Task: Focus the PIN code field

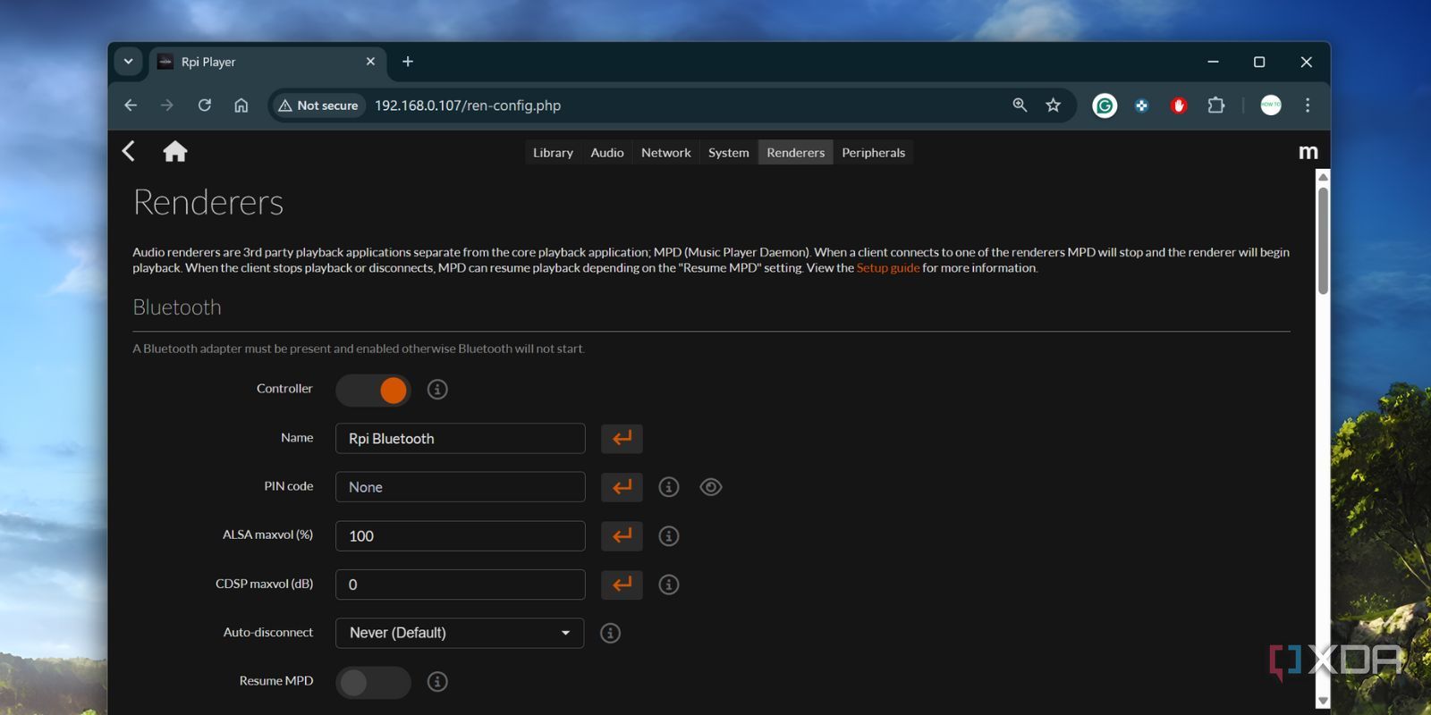Action: [x=460, y=487]
